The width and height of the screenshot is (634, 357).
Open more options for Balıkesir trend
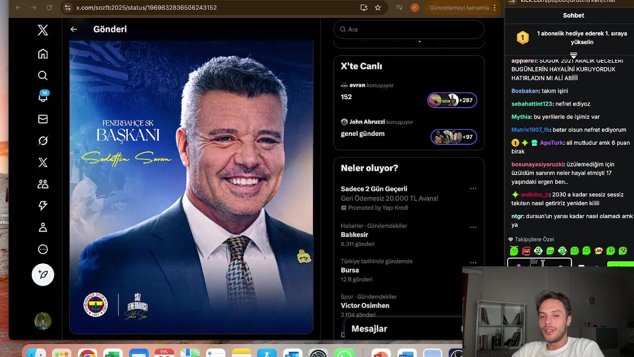point(473,227)
